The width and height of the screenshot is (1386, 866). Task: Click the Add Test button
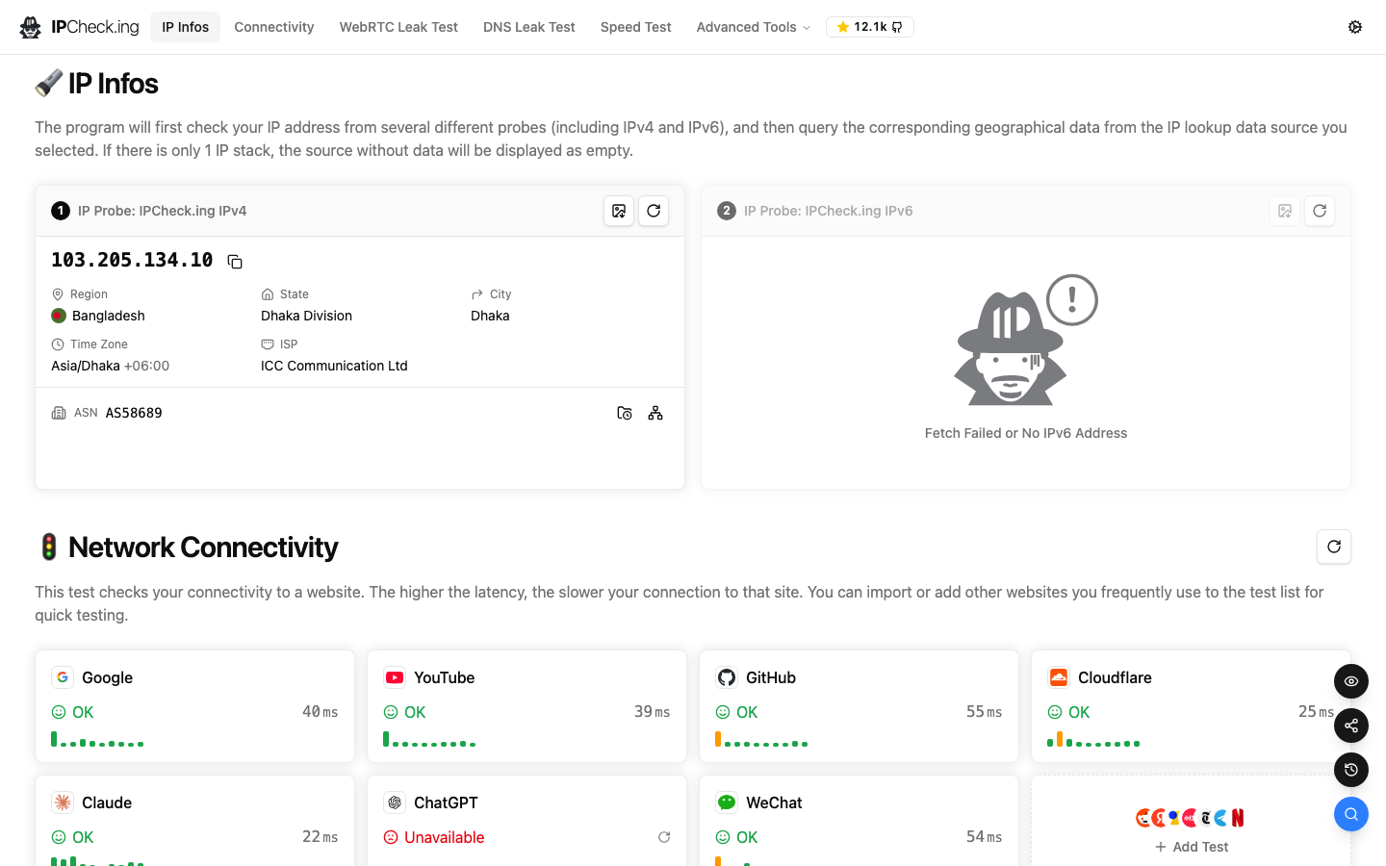1192,847
